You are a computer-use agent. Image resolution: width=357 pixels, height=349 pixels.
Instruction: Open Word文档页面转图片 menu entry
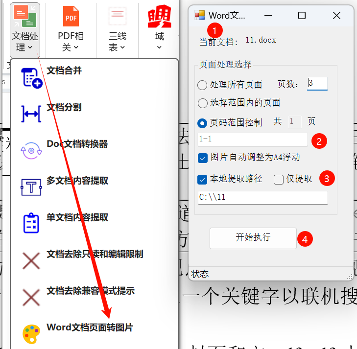tap(90, 327)
